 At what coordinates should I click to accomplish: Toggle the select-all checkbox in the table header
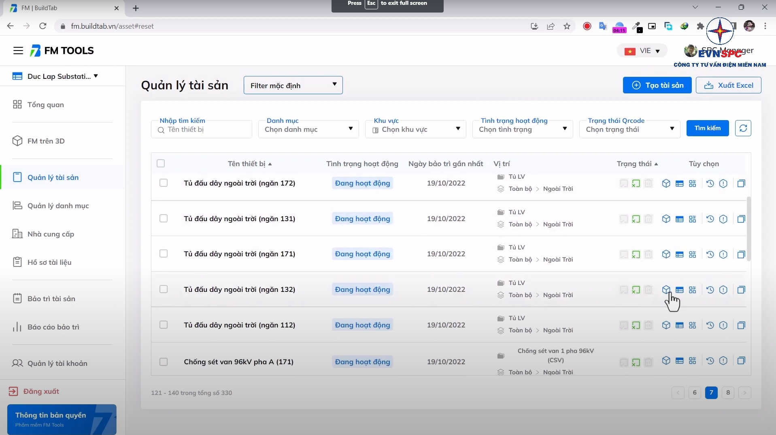[161, 163]
